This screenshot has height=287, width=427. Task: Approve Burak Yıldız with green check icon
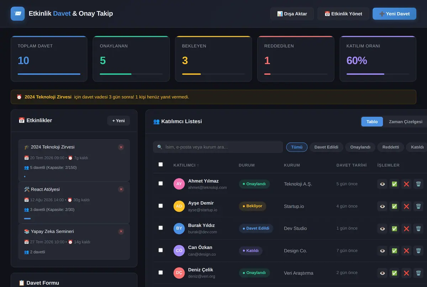394,229
